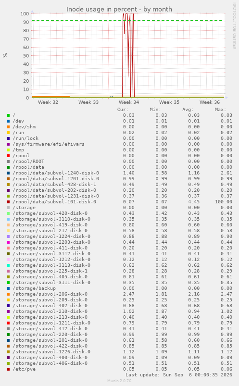Click the yellow swatch next to /run

8,133
